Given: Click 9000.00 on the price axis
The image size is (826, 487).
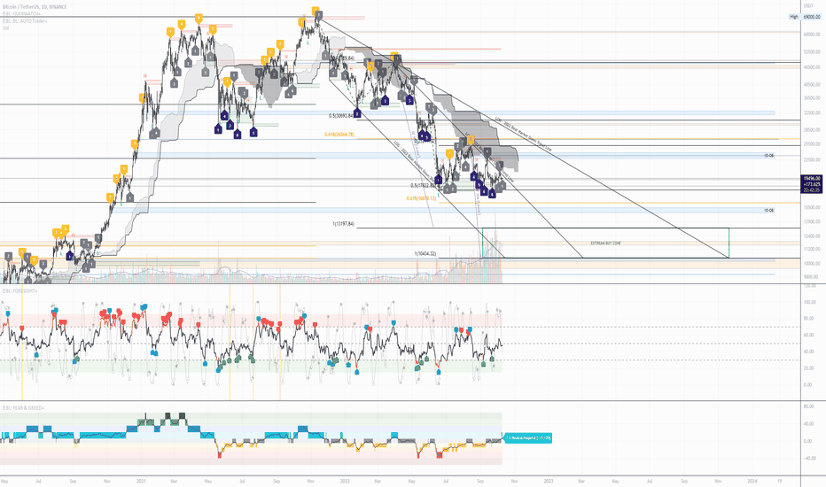Looking at the screenshot, I should tap(812, 277).
